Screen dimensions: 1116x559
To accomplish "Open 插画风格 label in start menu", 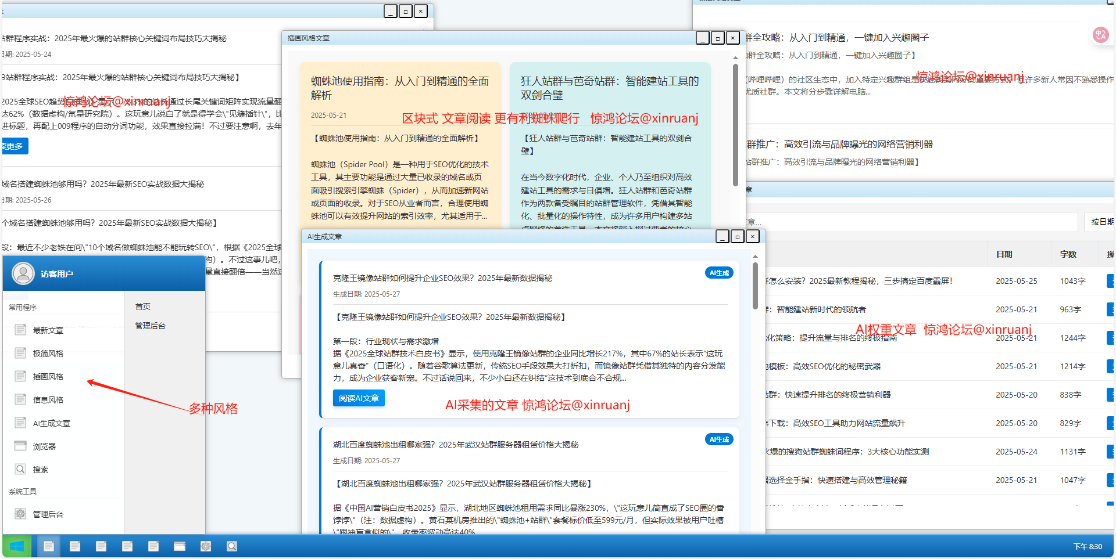I will point(48,377).
